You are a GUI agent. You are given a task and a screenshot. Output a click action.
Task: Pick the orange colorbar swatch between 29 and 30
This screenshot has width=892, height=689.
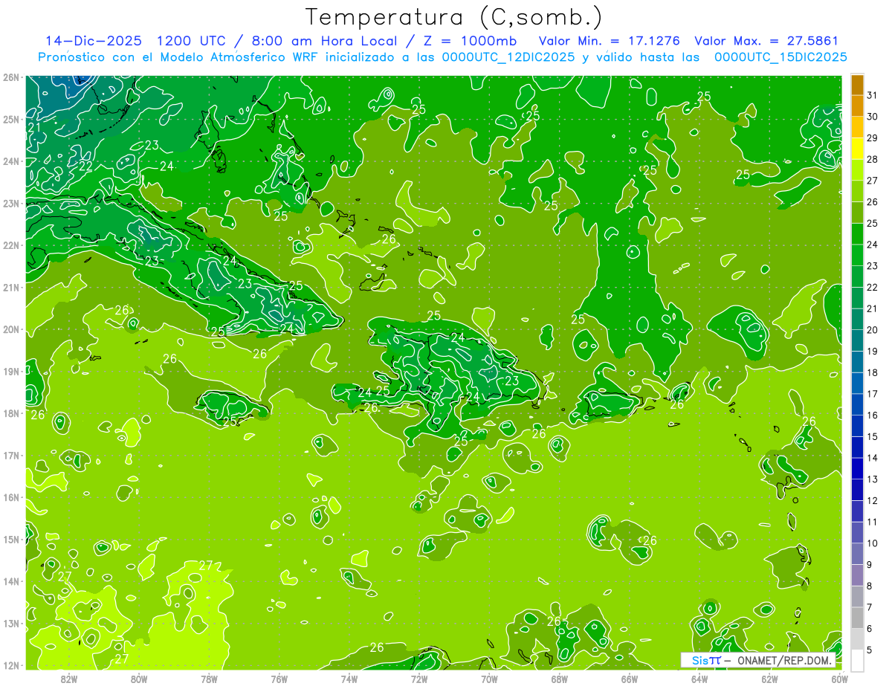[857, 127]
